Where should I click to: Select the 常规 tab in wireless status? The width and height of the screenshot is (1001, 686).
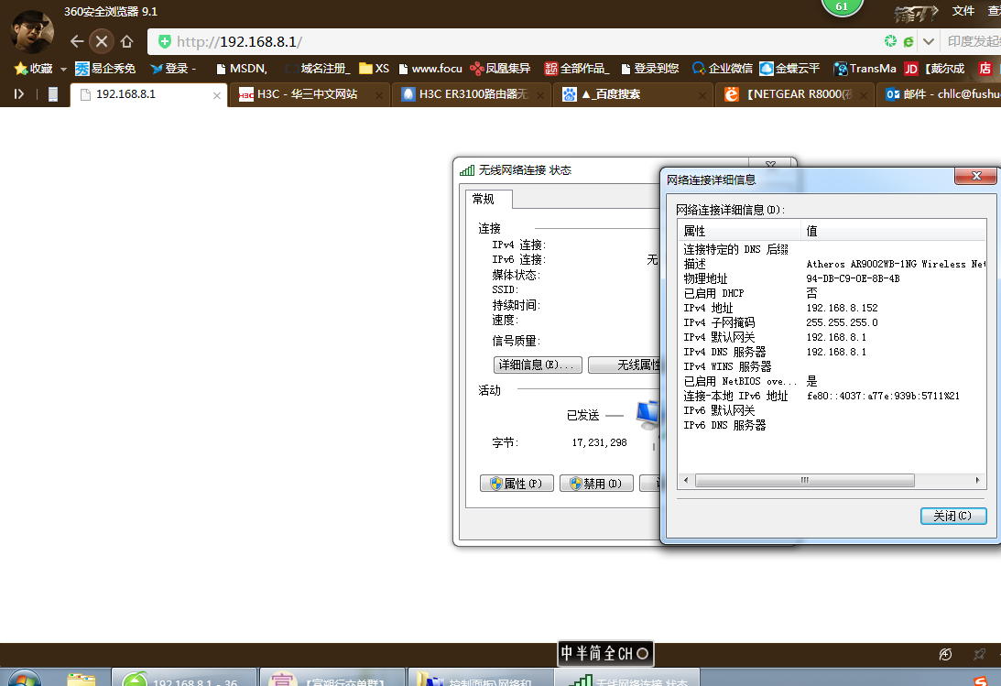[x=488, y=199]
